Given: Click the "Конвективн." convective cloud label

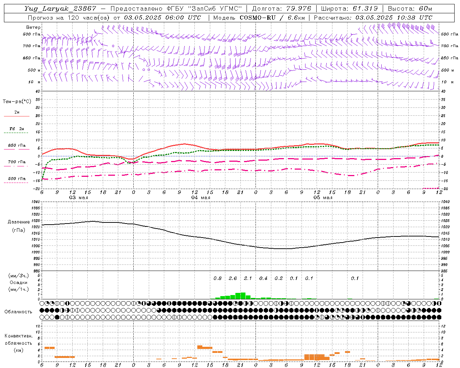Looking at the screenshot, I should 18,336.
